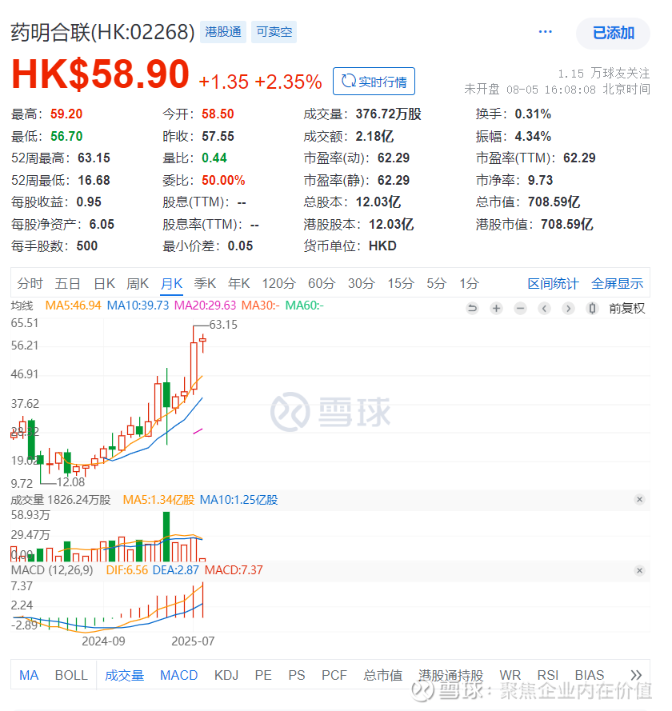The width and height of the screenshot is (672, 711).
Task: Switch chart to 日K view
Action: pyautogui.click(x=104, y=283)
